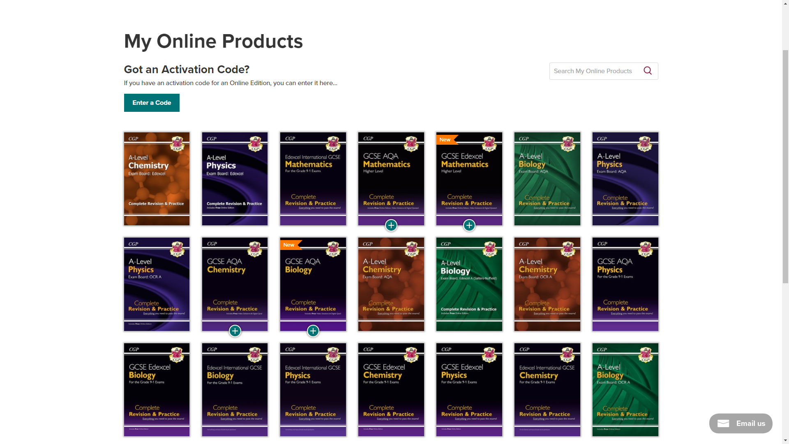Click the envelope icon in Email us
This screenshot has width=789, height=444.
tap(723, 423)
